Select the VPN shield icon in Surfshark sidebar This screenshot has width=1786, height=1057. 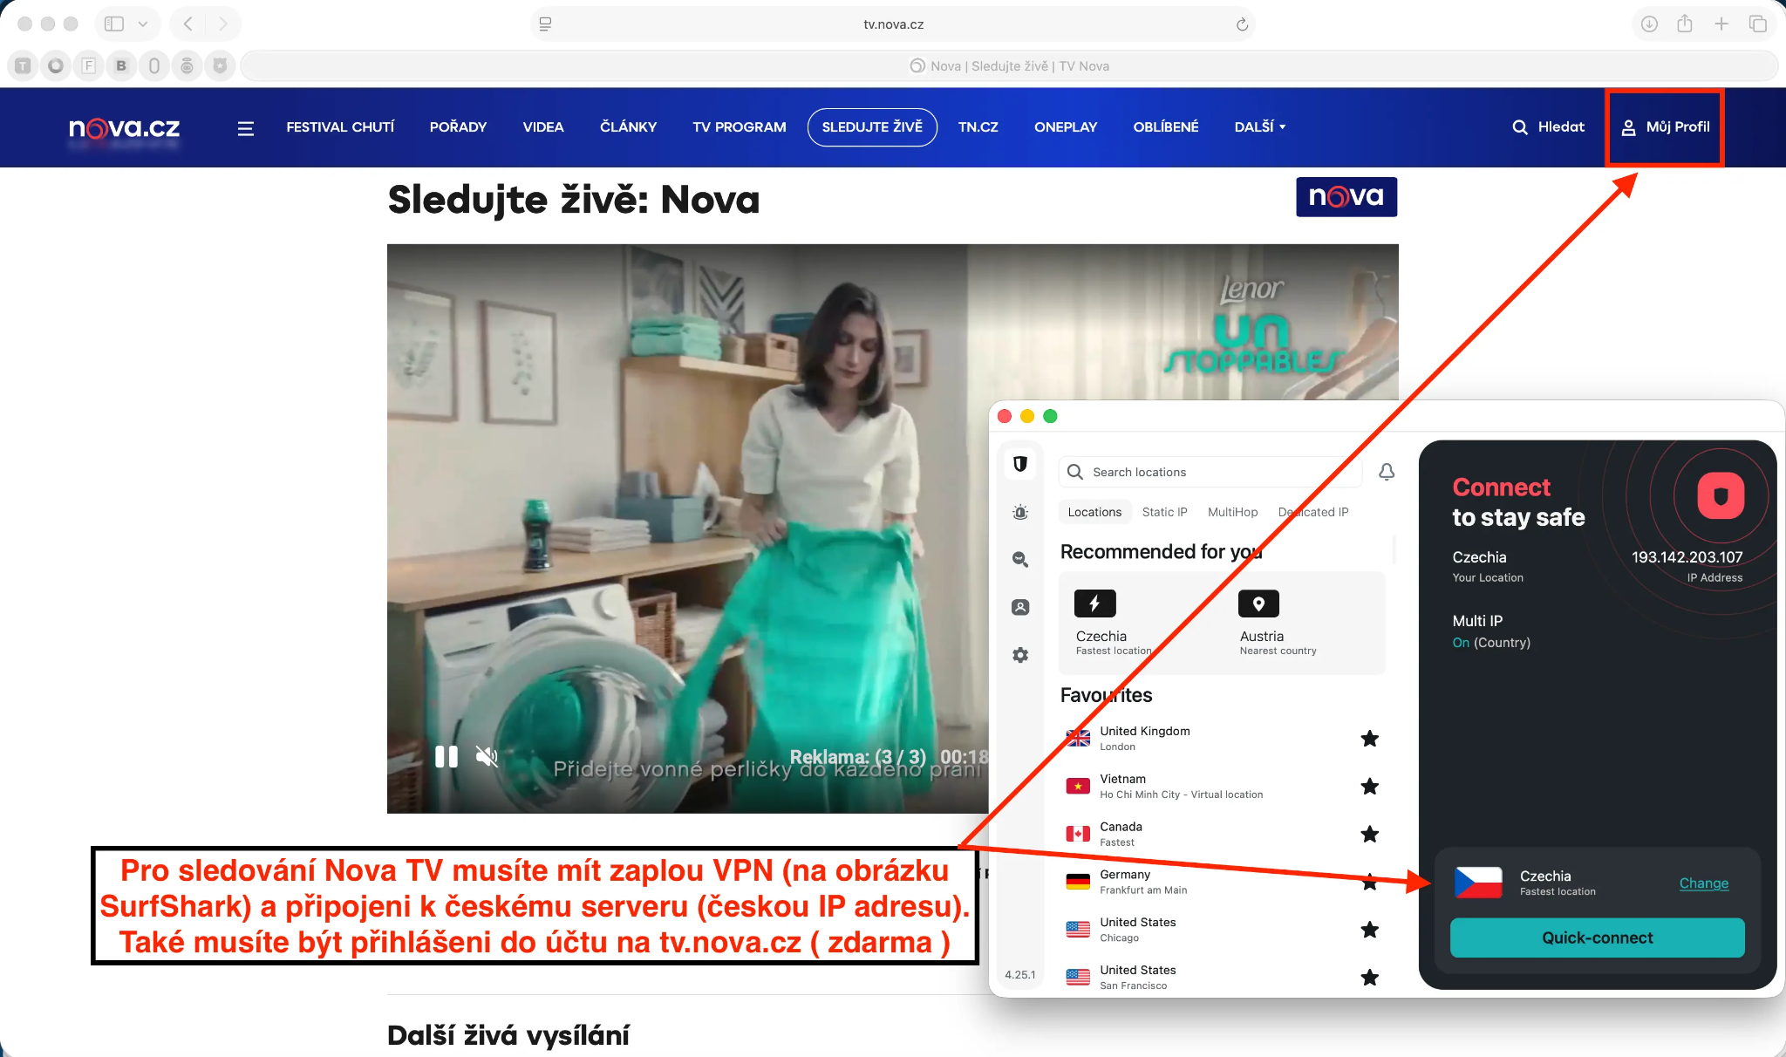click(x=1019, y=464)
